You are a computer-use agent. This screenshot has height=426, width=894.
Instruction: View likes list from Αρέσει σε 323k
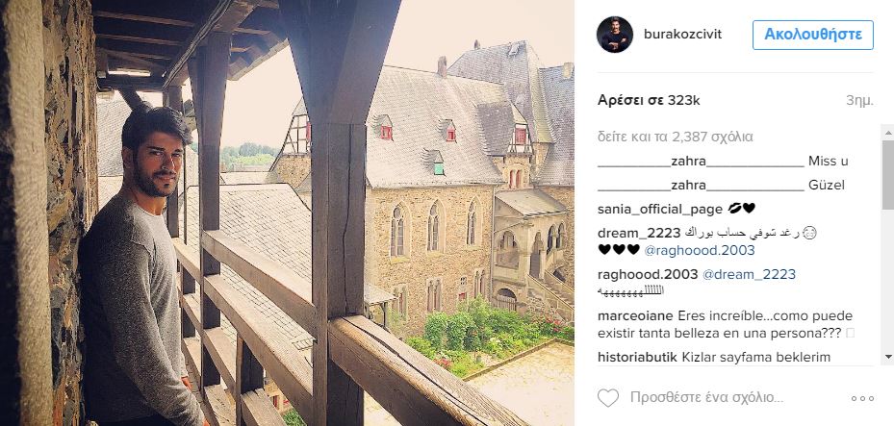pyautogui.click(x=649, y=101)
